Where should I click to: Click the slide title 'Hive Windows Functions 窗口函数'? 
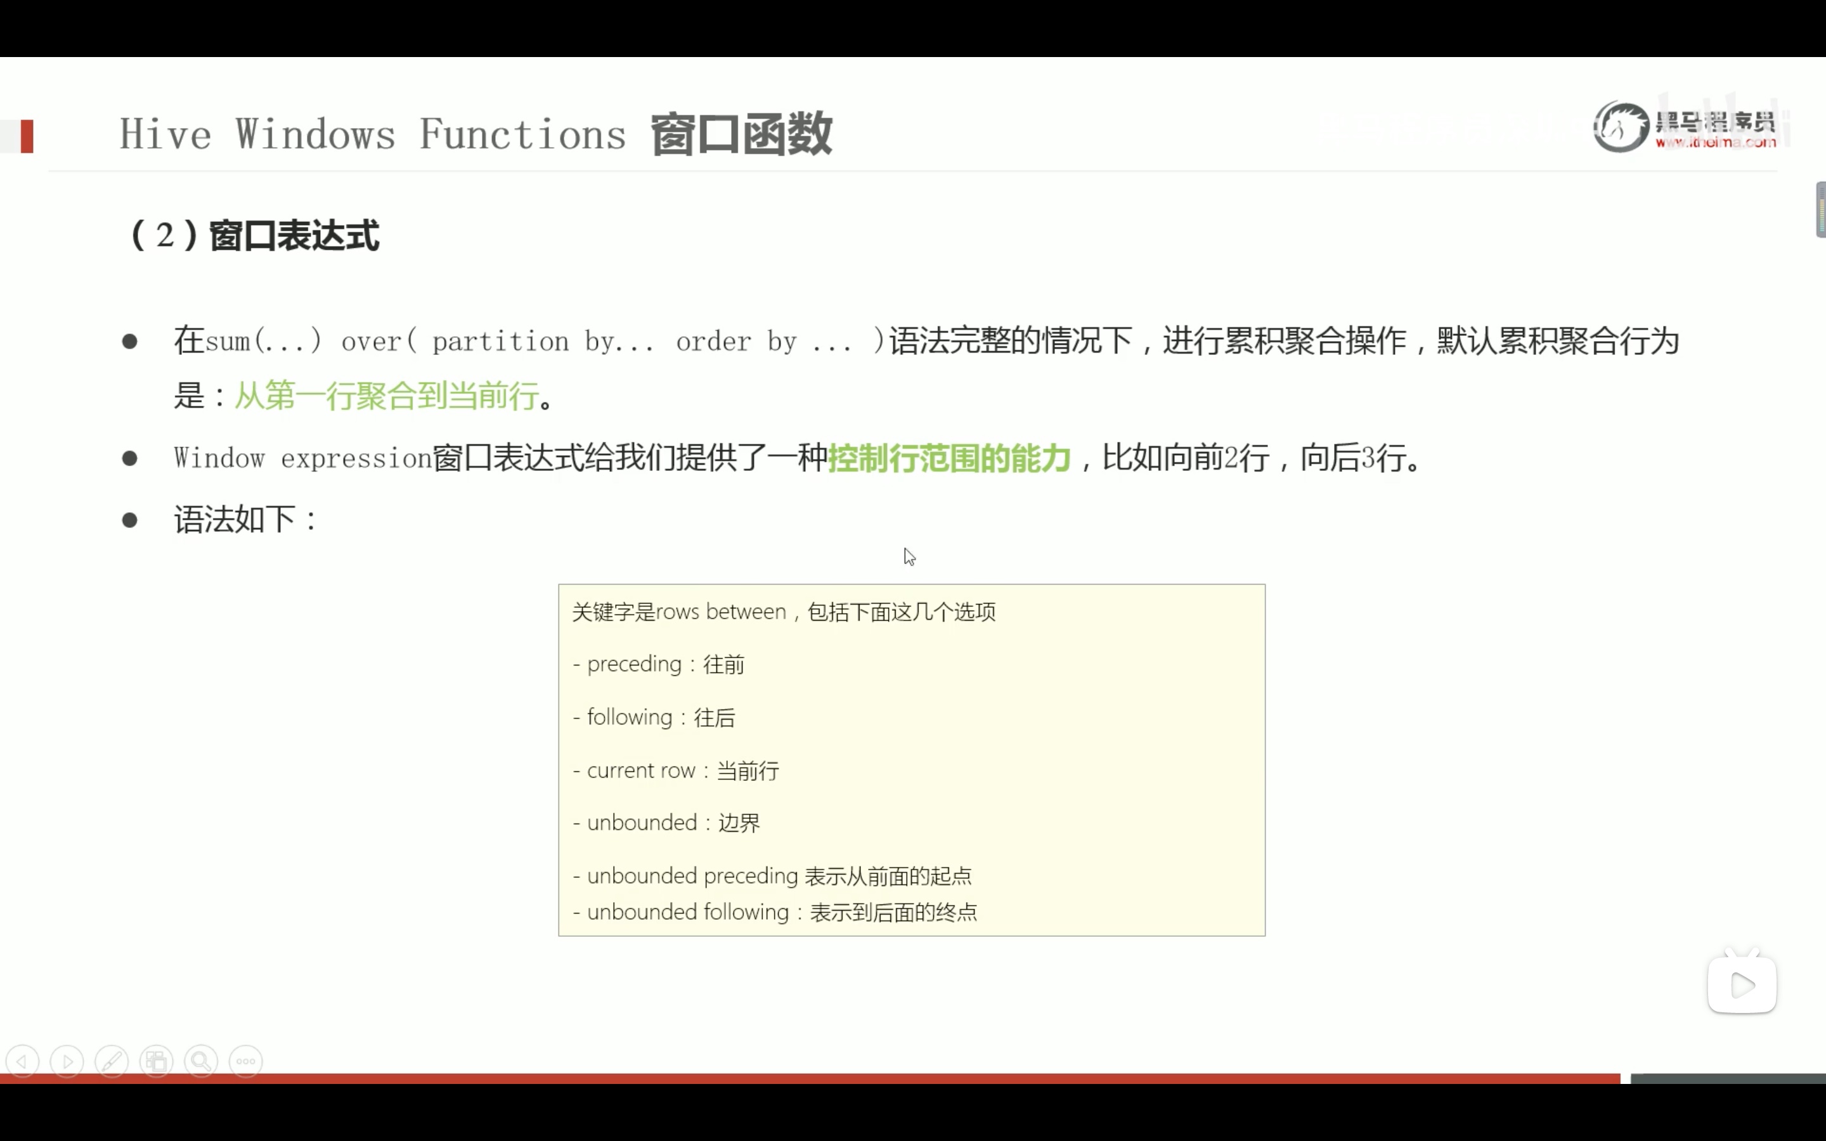click(476, 134)
